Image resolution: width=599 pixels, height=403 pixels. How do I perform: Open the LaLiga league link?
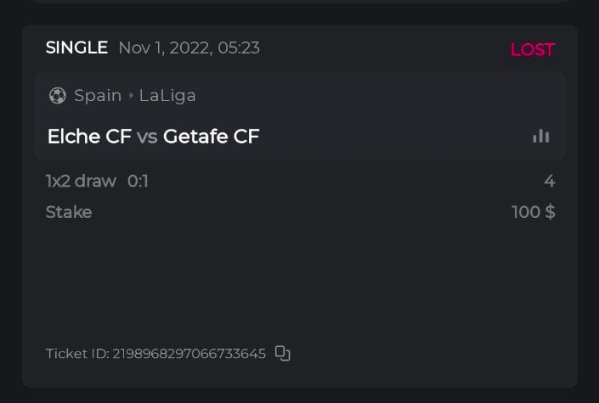167,96
